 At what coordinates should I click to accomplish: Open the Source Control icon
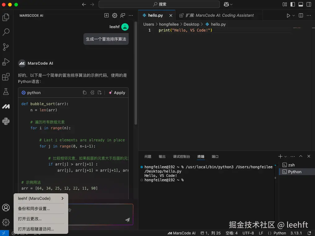coord(6,47)
